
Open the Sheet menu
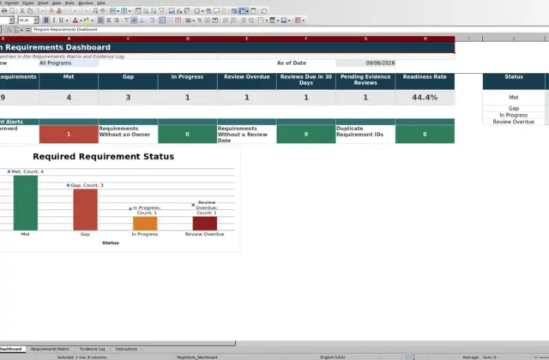tap(43, 3)
